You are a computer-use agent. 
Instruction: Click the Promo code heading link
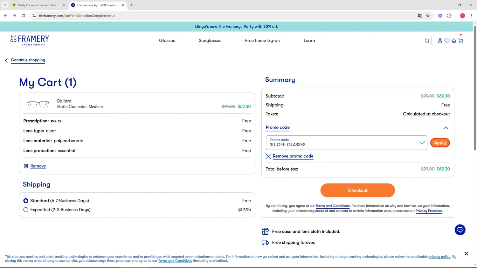(x=278, y=127)
